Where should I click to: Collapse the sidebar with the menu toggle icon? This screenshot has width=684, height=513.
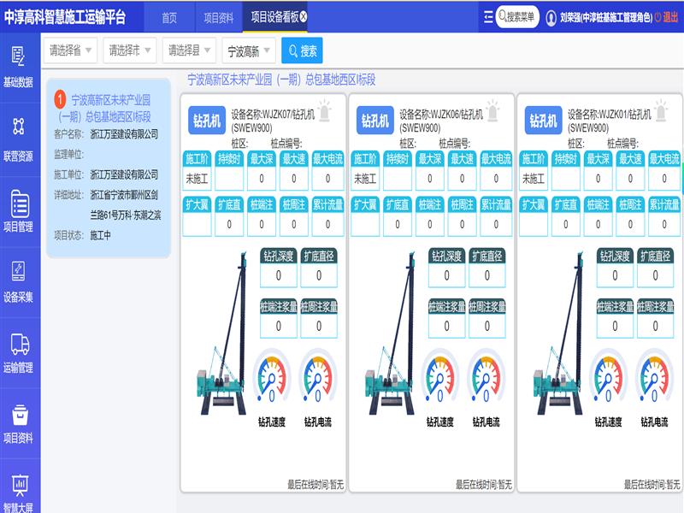[x=488, y=16]
